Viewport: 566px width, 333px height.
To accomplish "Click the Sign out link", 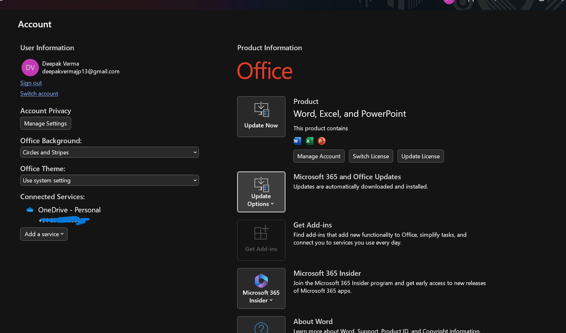I will tap(31, 83).
